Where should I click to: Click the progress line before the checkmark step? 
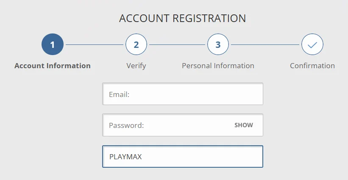[x=265, y=44]
